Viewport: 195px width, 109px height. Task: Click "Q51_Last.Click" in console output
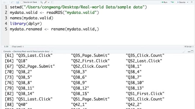click(x=34, y=99)
